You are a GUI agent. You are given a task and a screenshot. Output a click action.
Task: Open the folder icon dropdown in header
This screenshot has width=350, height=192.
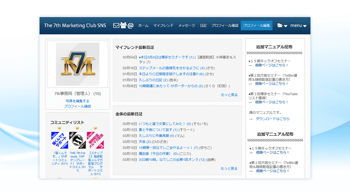coord(282,25)
